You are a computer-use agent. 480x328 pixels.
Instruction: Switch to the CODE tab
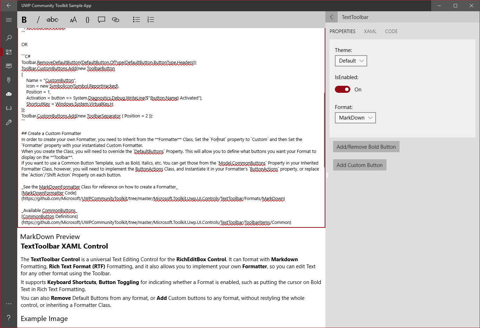point(391,31)
